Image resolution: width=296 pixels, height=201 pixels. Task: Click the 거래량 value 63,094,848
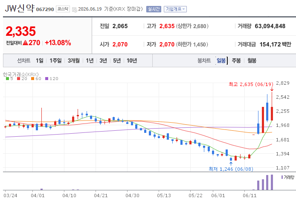[x=270, y=26]
